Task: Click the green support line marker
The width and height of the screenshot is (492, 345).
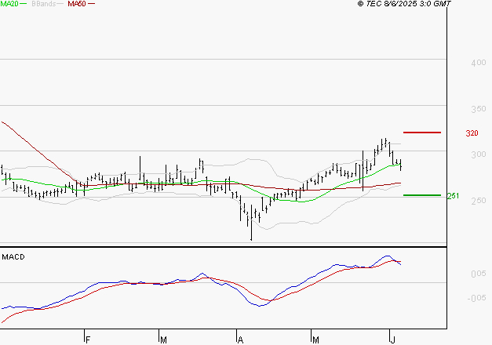Action: tap(421, 195)
